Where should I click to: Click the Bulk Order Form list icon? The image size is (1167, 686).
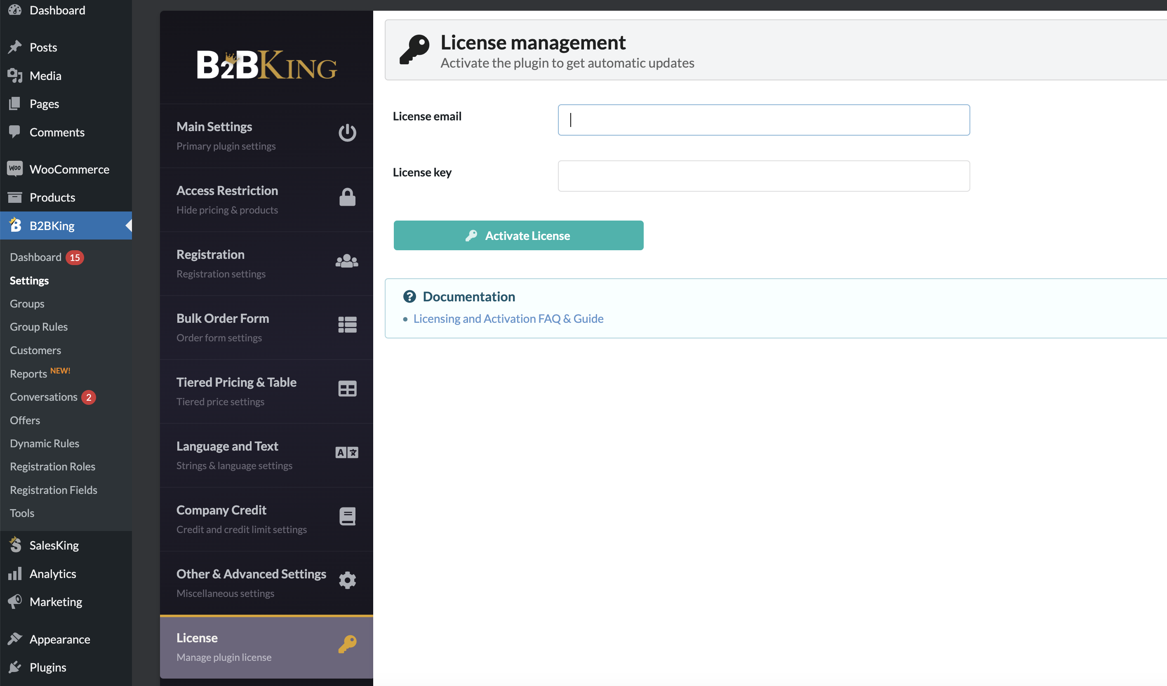tap(347, 325)
